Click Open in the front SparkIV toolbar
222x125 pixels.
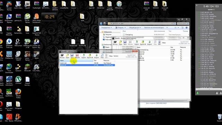(67, 56)
